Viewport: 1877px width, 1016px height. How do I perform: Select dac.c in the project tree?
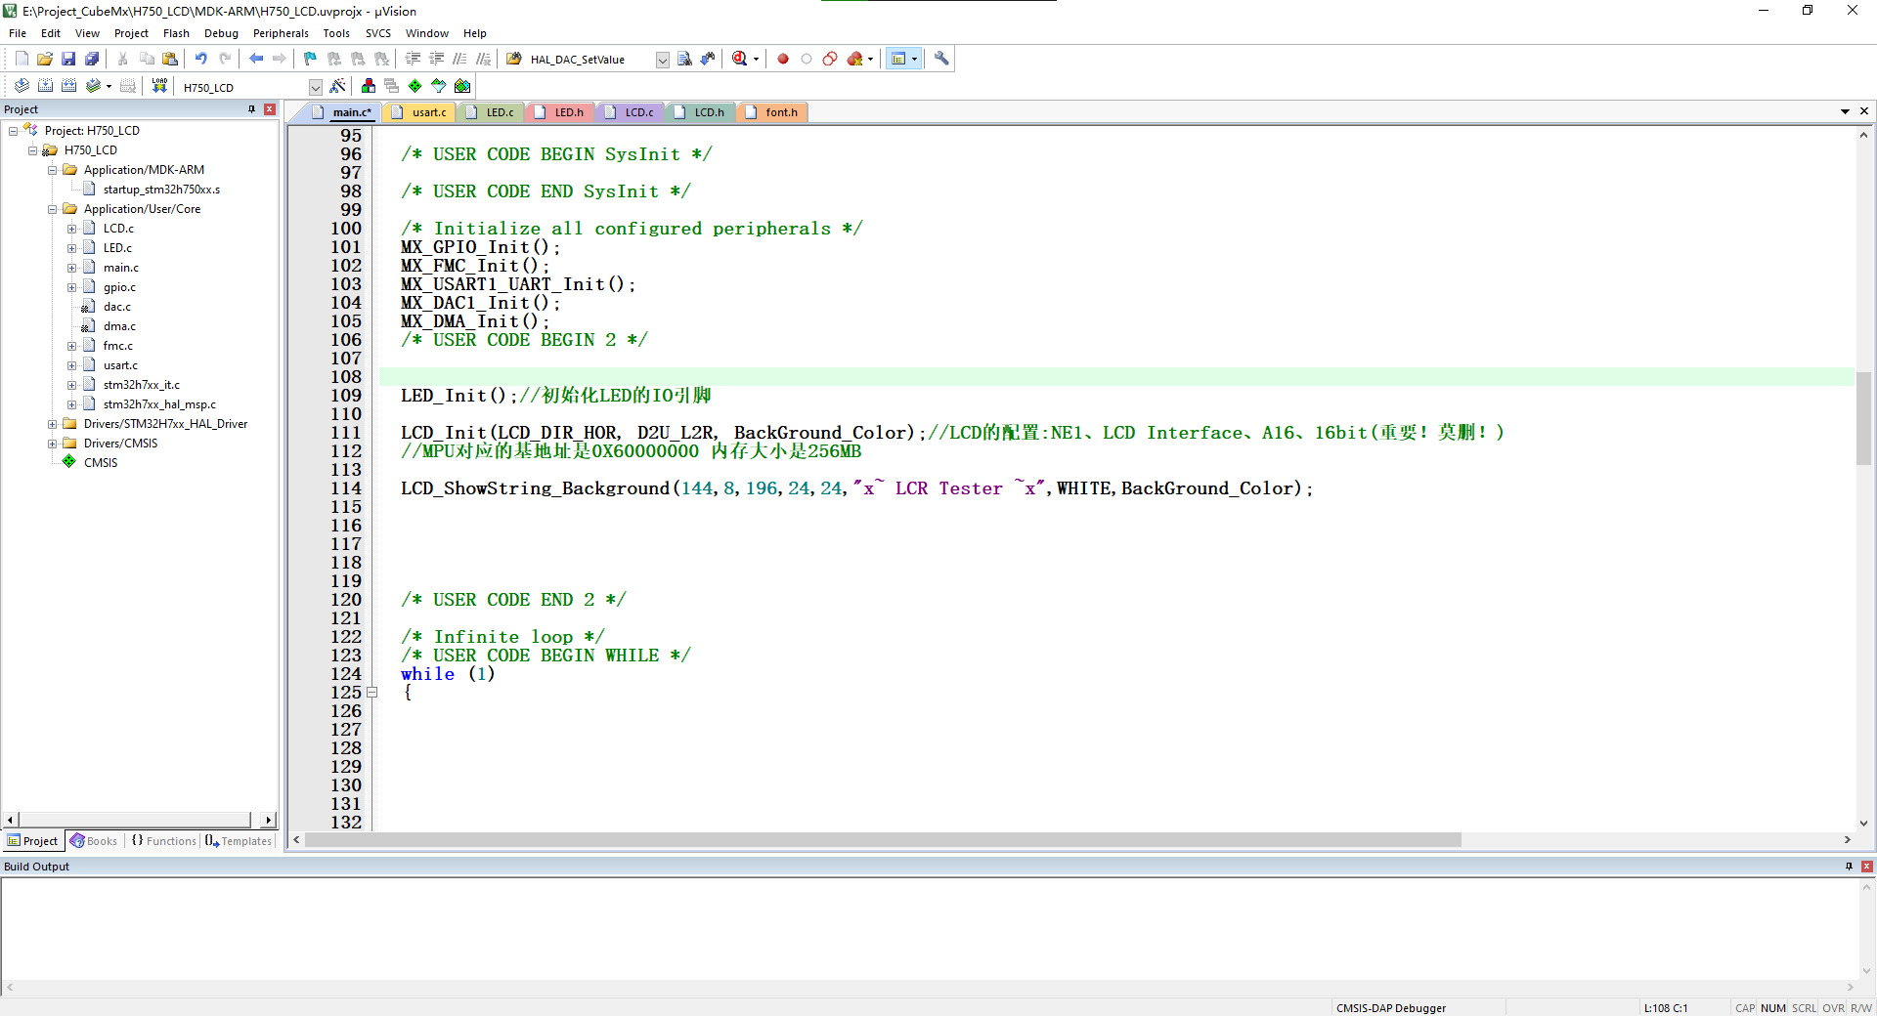coord(117,307)
